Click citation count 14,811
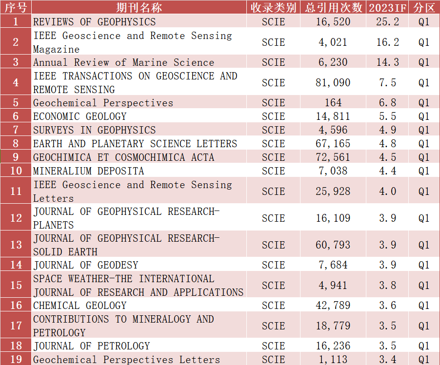 coord(333,116)
